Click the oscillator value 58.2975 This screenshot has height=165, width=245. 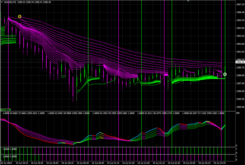click(157, 113)
